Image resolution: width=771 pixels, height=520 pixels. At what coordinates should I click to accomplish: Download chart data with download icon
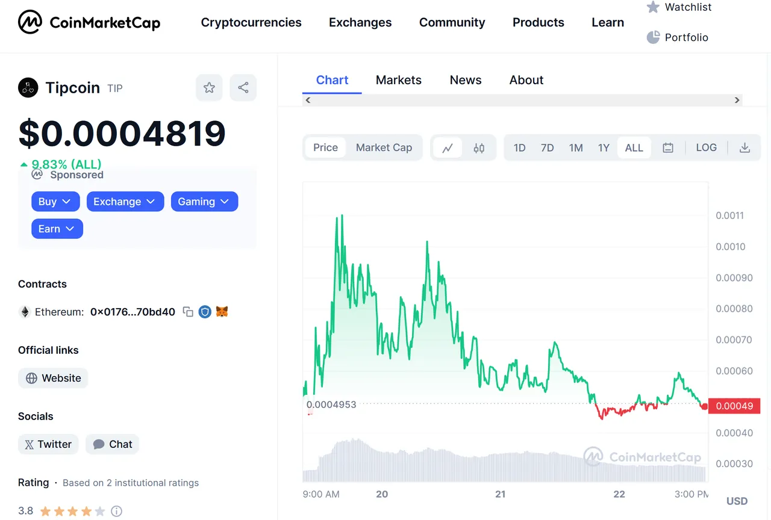(x=745, y=148)
